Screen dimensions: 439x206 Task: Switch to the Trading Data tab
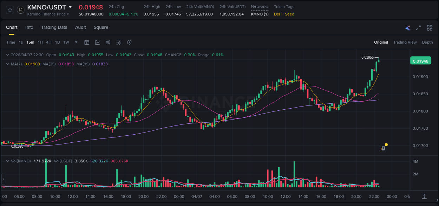tap(54, 27)
